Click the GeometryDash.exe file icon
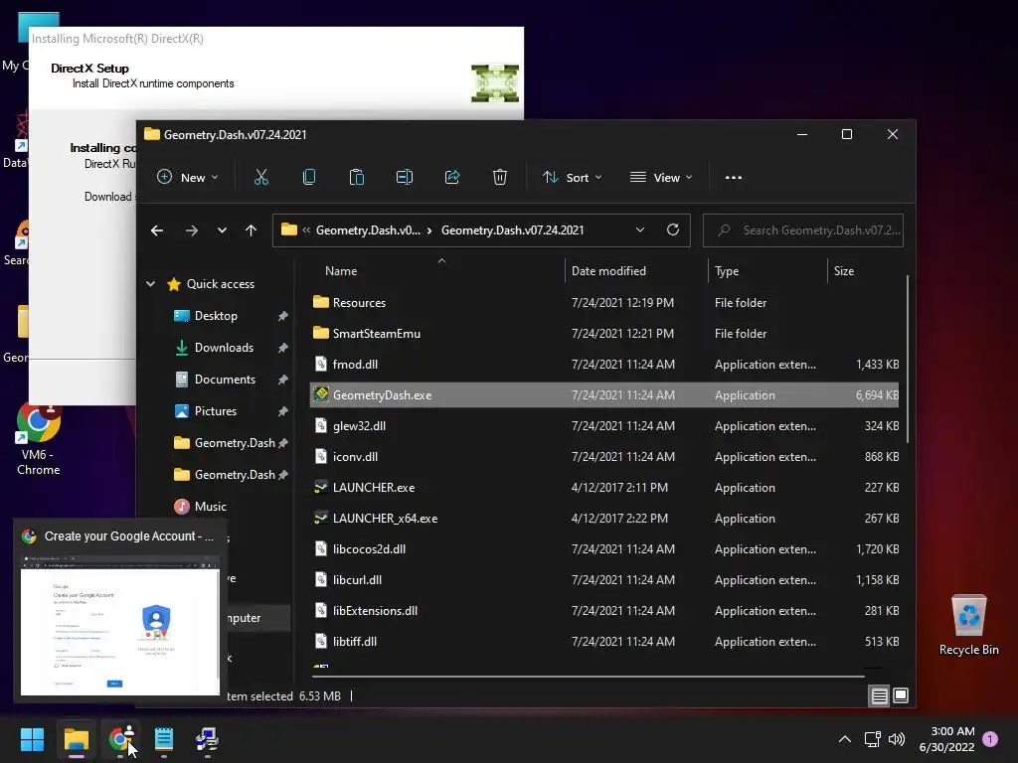 (x=321, y=394)
